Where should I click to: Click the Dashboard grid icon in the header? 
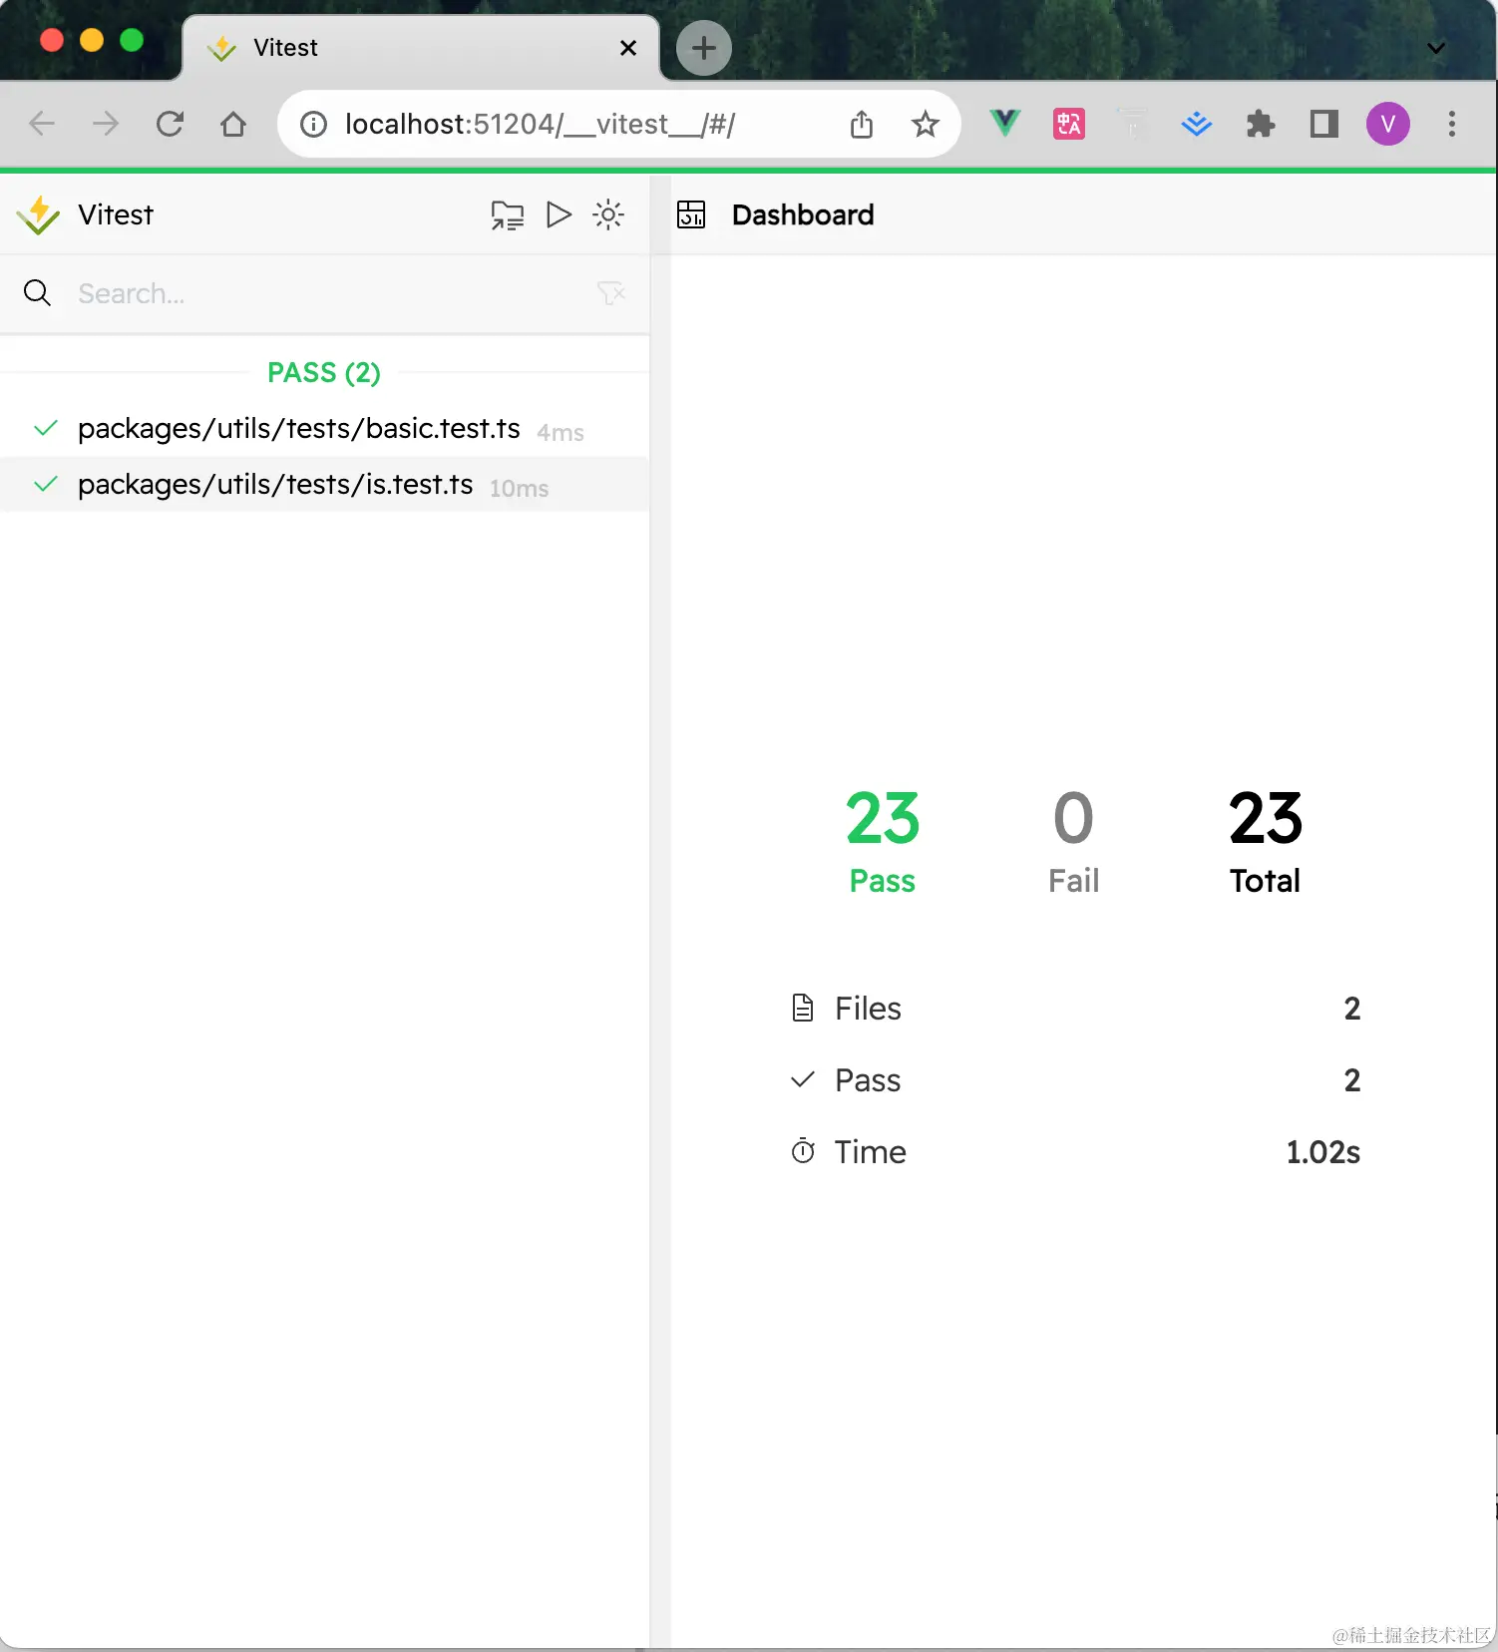coord(691,214)
